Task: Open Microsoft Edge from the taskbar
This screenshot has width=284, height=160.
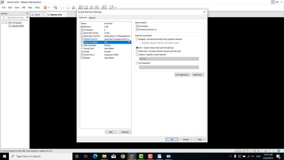Action: [95, 156]
